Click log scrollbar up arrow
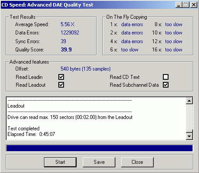The image size is (199, 173). pos(189,101)
